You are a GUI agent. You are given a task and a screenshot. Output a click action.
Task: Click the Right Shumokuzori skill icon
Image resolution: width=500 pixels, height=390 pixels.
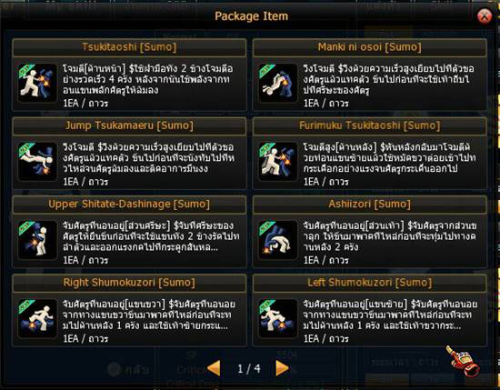[x=37, y=318]
